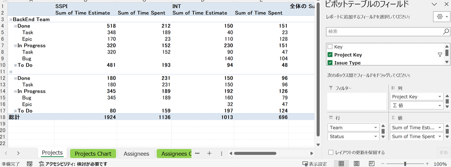Switch to the Projects Chart sheet tab
This screenshot has height=167, width=451.
pos(93,154)
